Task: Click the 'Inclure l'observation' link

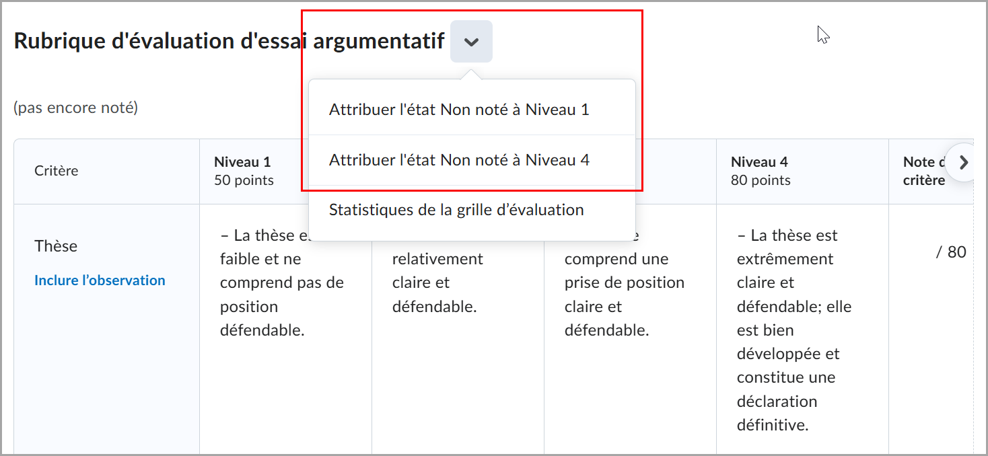Action: [x=100, y=280]
